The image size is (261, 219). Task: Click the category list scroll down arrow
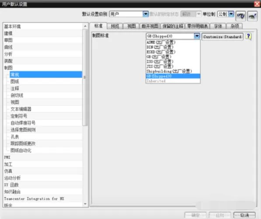[85, 204]
